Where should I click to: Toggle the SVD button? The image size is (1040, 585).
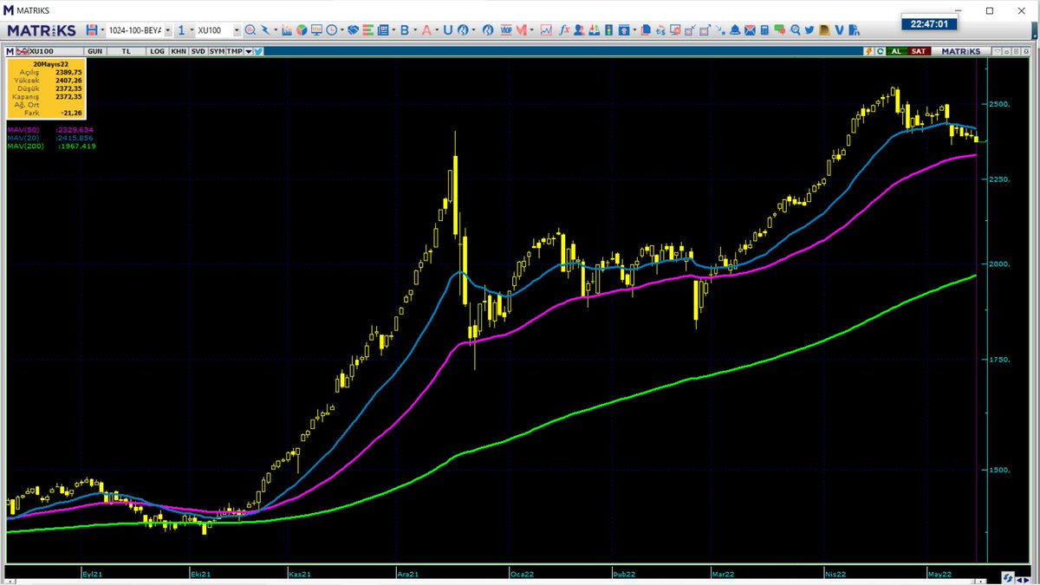(198, 51)
